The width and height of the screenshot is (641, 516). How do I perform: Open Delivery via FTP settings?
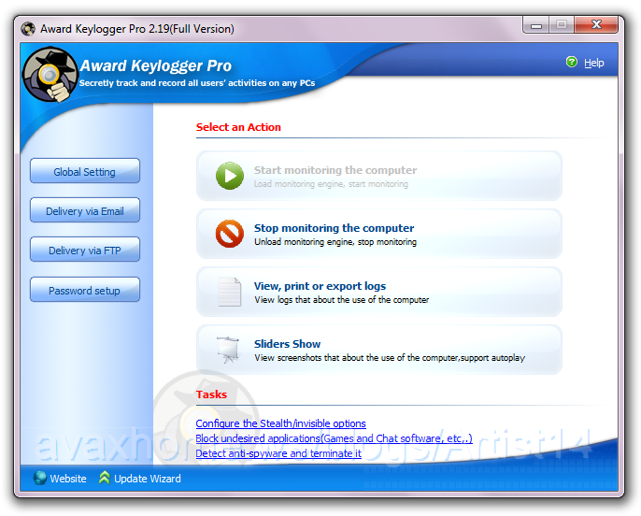(85, 250)
